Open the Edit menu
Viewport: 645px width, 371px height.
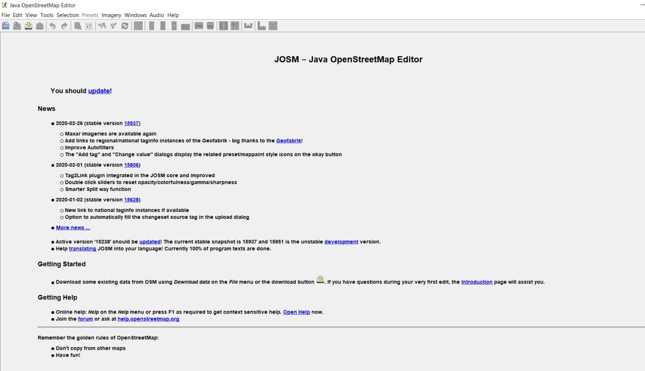(x=18, y=15)
